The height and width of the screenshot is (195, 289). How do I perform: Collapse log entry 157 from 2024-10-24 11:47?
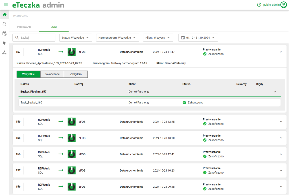tap(281, 52)
